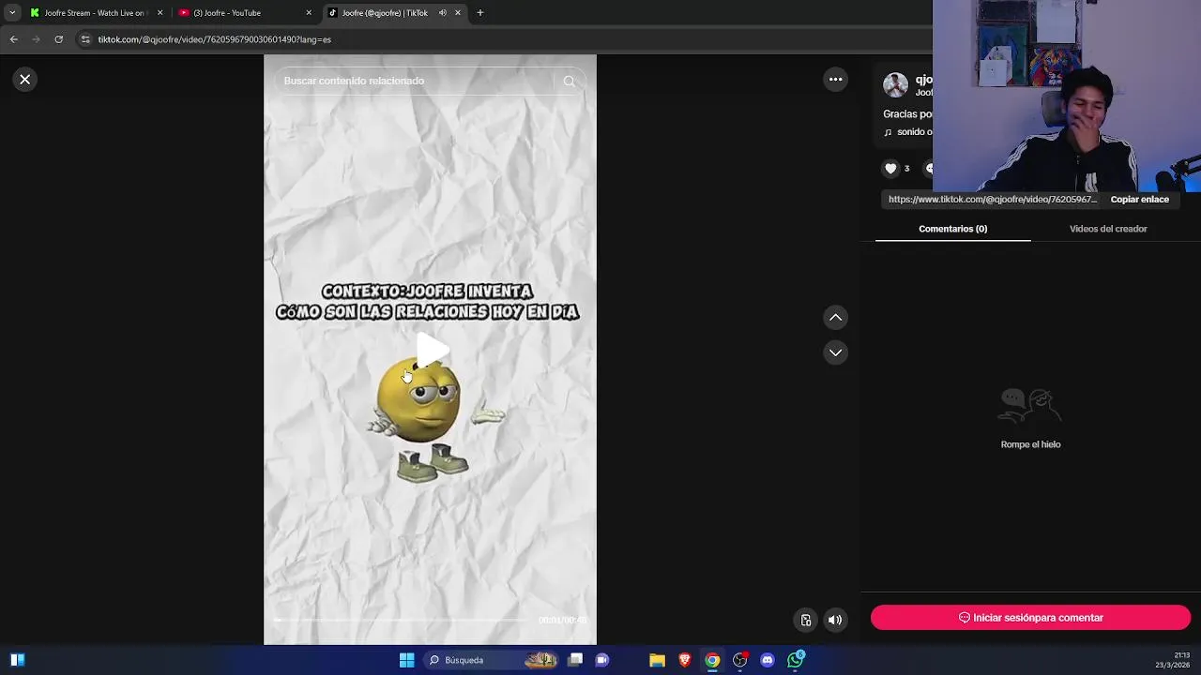Open the three-dot more options menu
The height and width of the screenshot is (675, 1201).
point(835,80)
